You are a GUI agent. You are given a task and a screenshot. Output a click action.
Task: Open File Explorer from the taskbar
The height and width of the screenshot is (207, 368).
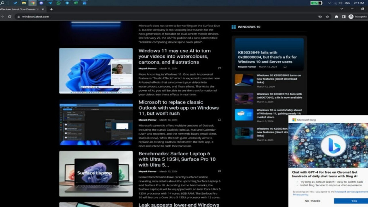[24, 3]
